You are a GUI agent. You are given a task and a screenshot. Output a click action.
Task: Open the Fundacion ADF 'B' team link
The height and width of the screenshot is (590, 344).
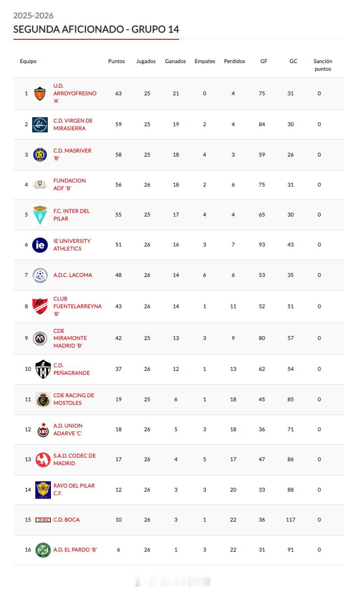click(70, 184)
